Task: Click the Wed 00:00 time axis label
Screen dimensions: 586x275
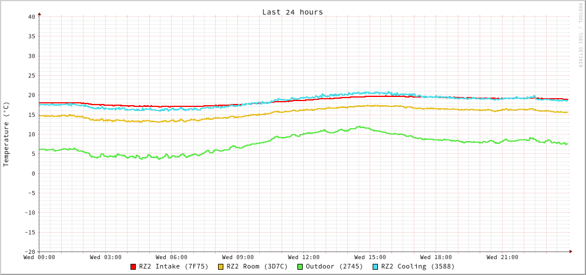Action: [x=39, y=257]
